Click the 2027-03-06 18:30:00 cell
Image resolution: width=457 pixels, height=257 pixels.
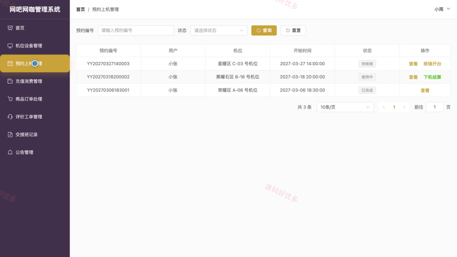click(303, 90)
